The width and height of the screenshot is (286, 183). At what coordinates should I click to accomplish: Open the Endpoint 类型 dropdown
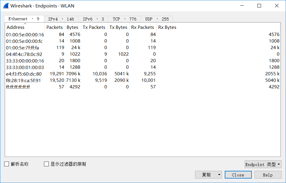click(x=263, y=164)
